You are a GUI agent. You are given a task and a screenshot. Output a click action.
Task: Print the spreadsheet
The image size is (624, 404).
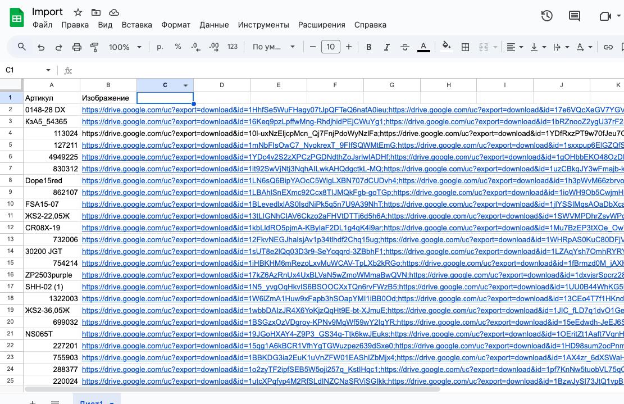[77, 47]
